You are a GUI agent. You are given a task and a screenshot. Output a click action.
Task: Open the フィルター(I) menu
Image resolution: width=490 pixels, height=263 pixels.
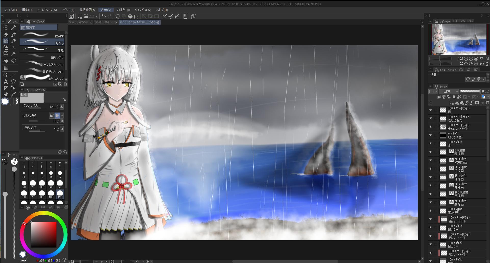point(123,10)
